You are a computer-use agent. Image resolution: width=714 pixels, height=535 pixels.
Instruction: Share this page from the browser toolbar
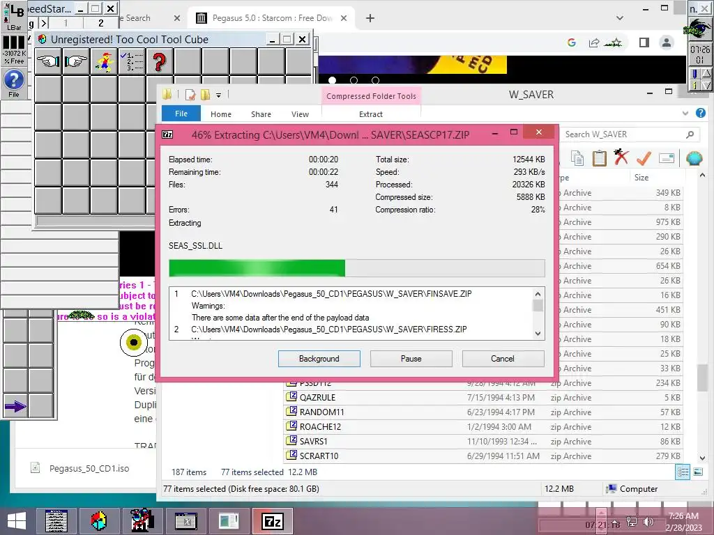pyautogui.click(x=594, y=42)
